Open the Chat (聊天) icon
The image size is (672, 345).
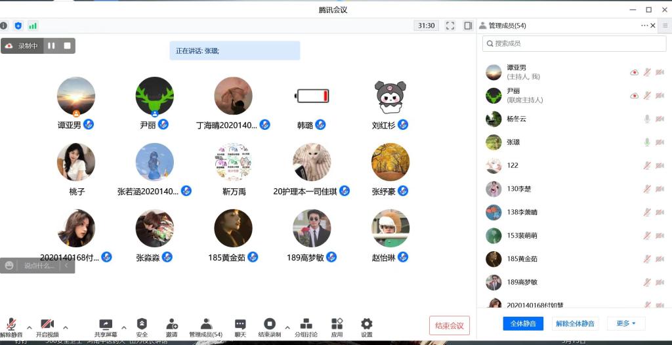[240, 325]
